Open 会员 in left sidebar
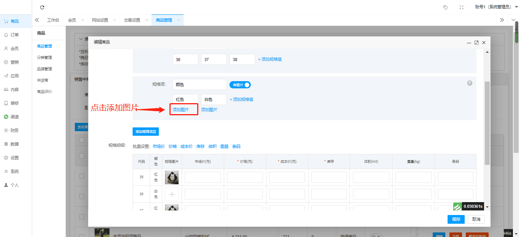 (x=15, y=49)
